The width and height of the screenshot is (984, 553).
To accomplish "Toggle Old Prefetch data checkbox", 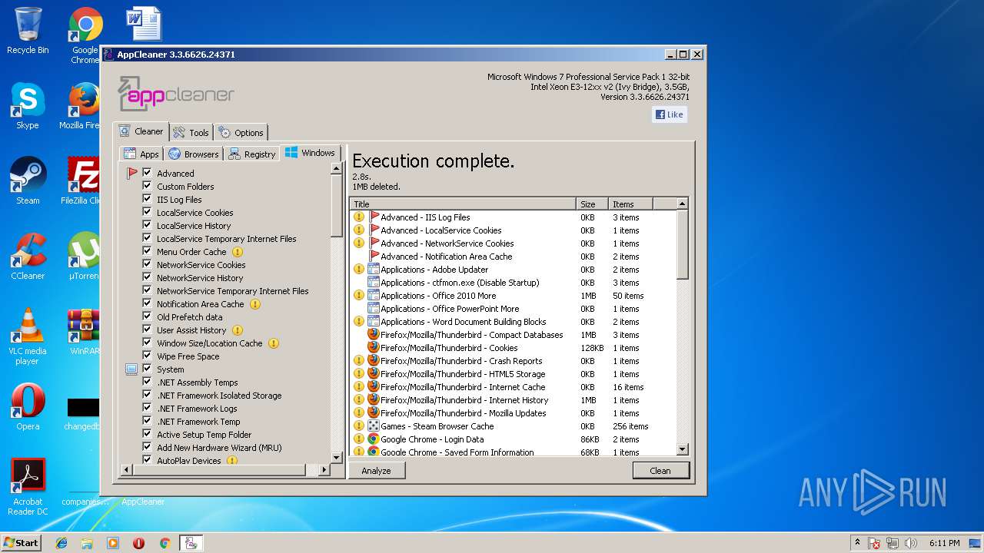I will tap(147, 316).
